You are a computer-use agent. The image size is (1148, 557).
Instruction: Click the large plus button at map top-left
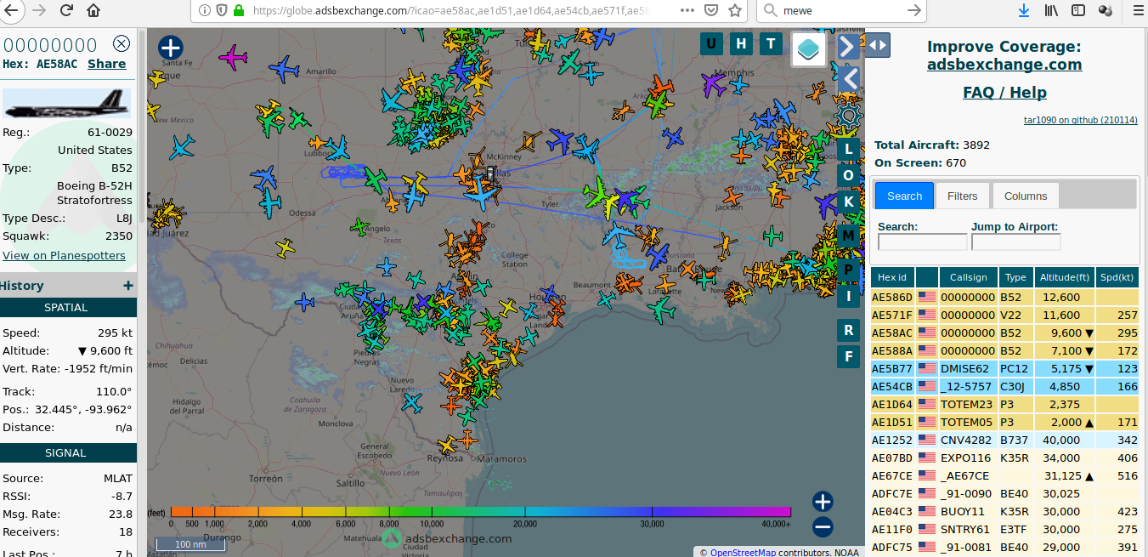(x=171, y=48)
